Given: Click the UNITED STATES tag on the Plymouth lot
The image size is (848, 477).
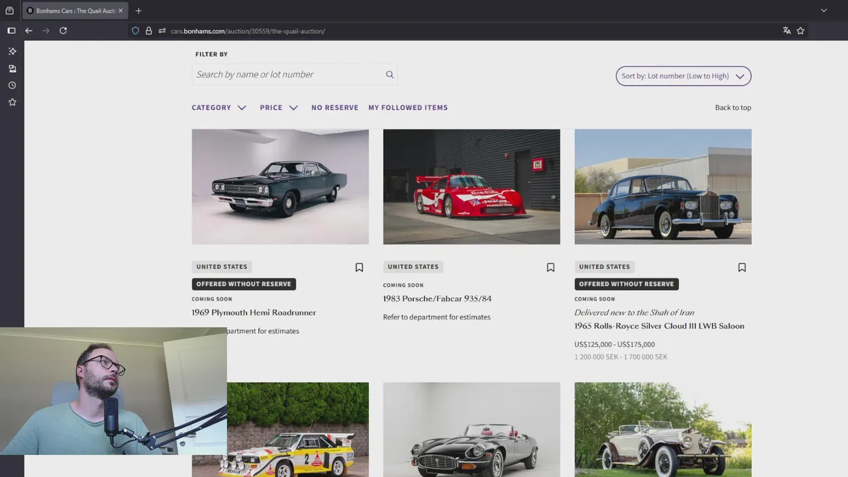Looking at the screenshot, I should pyautogui.click(x=221, y=267).
